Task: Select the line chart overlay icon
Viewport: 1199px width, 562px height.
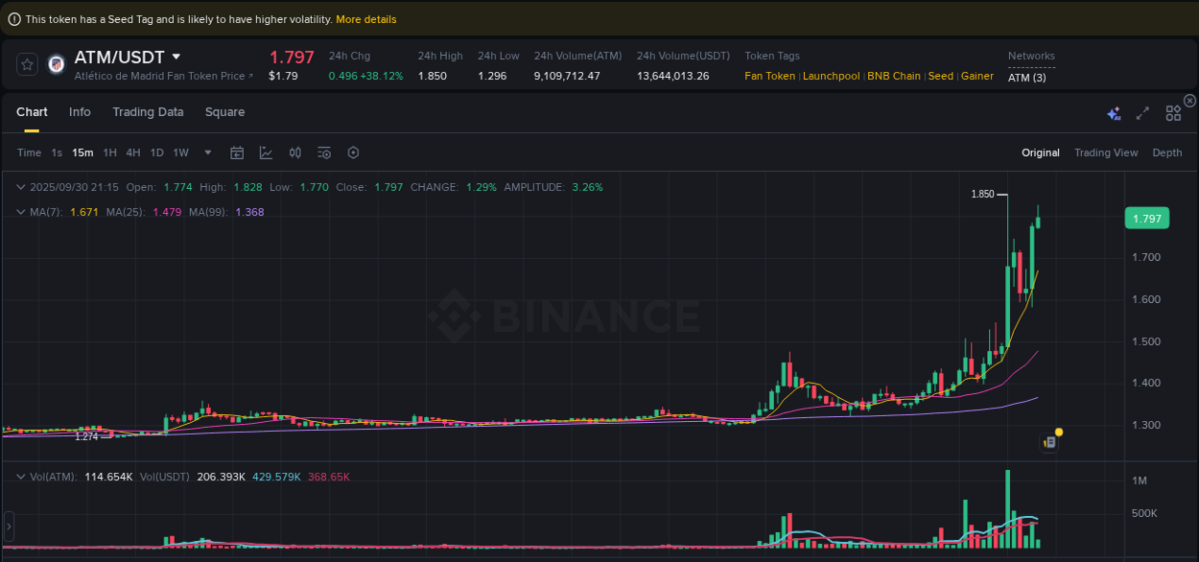Action: [x=264, y=152]
